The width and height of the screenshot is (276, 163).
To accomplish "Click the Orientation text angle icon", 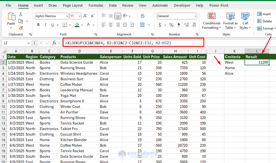I will [x=125, y=16].
